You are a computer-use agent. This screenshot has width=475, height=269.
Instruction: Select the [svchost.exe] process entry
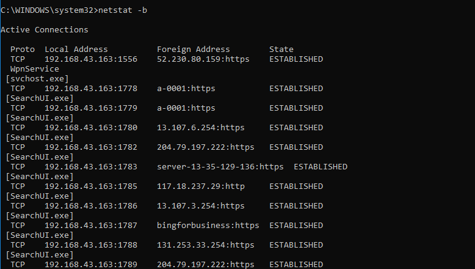click(x=37, y=79)
